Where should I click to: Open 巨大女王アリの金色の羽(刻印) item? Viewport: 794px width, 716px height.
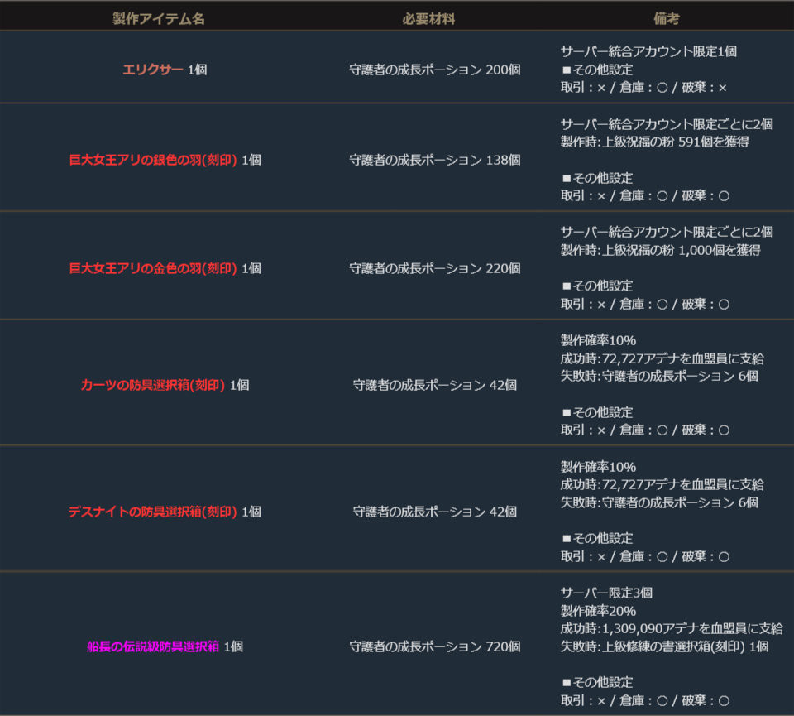154,268
